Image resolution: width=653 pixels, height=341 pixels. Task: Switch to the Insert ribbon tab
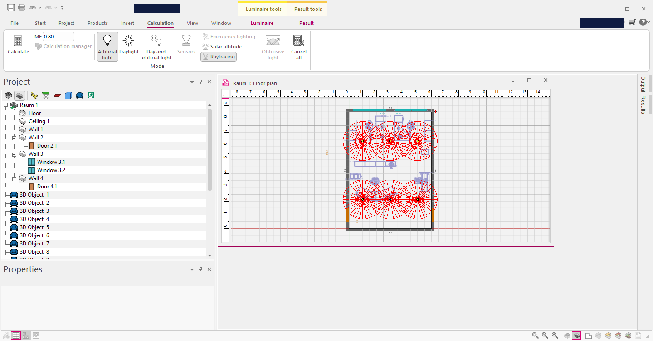(127, 23)
